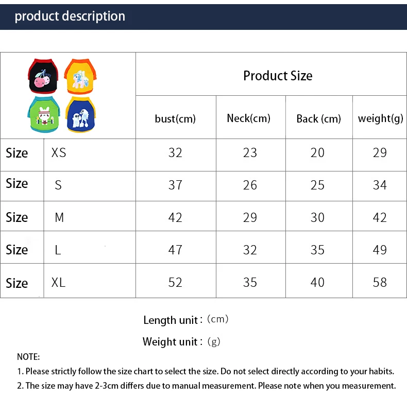Select the M size row label
The width and height of the screenshot is (407, 414).
(59, 217)
